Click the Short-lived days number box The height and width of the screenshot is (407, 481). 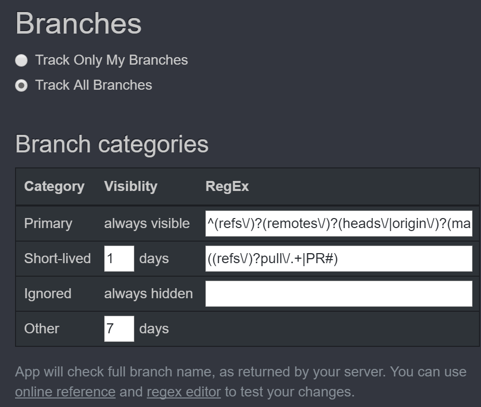pos(119,259)
